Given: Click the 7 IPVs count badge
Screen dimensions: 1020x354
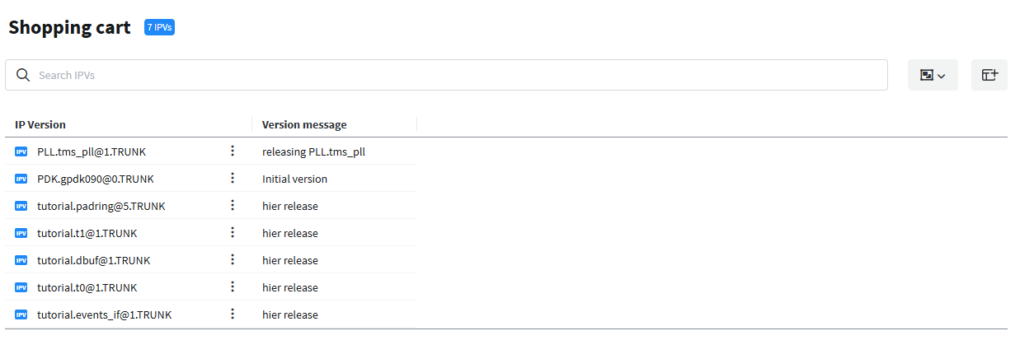Looking at the screenshot, I should (159, 27).
